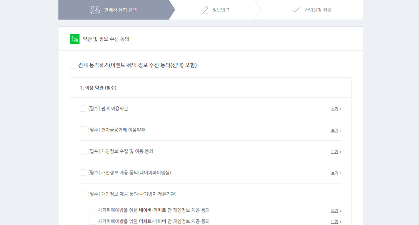Open 보기 link for 판매 이용약관

coord(335,109)
